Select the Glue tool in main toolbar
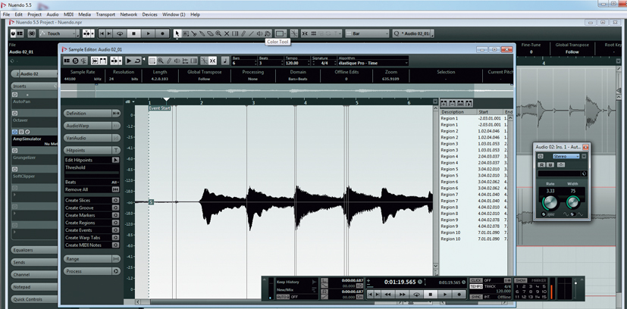Screen dimensions: 627x309 point(202,34)
